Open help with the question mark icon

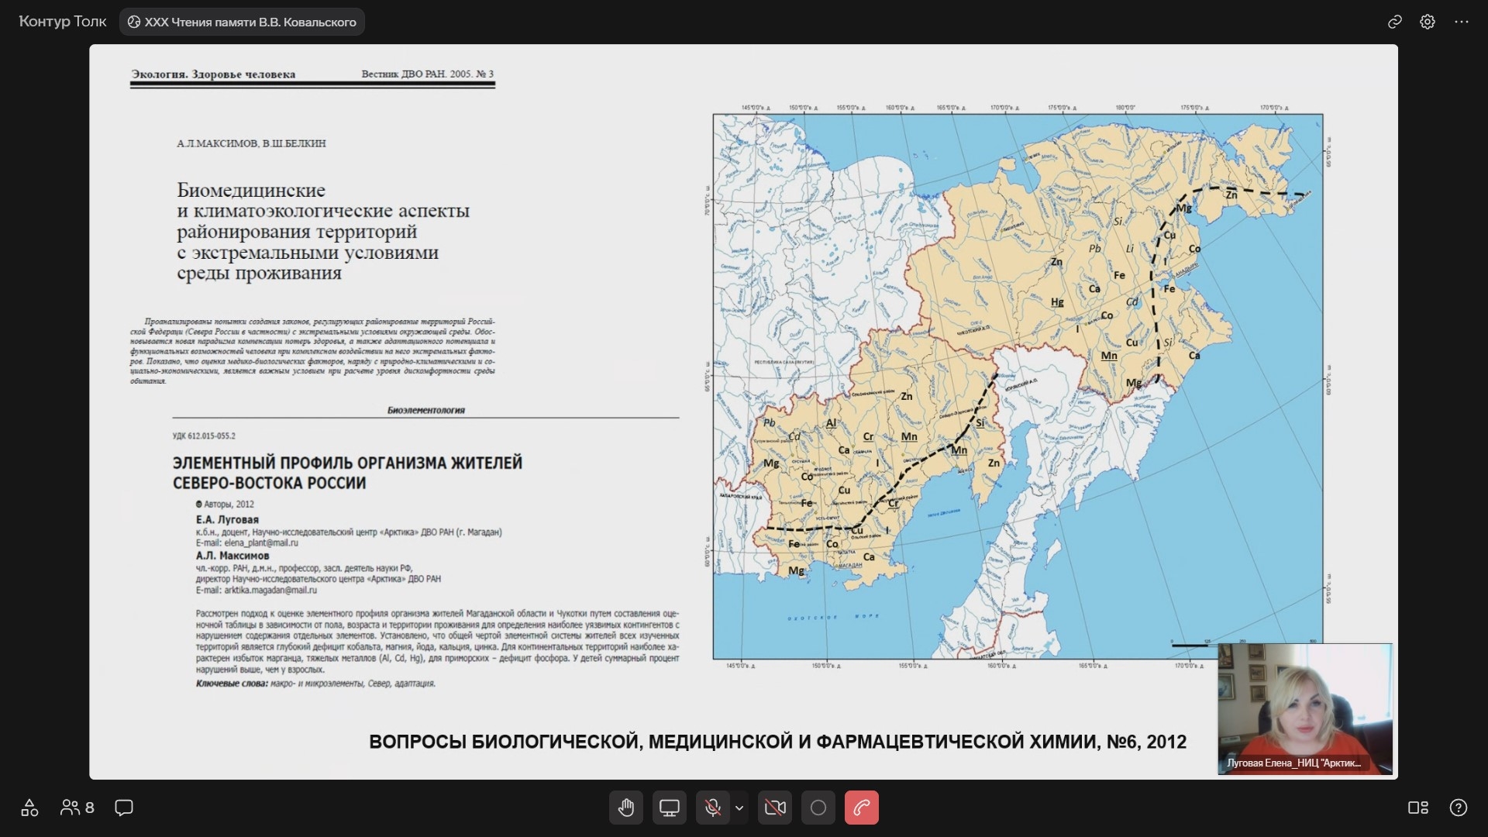coord(1458,808)
